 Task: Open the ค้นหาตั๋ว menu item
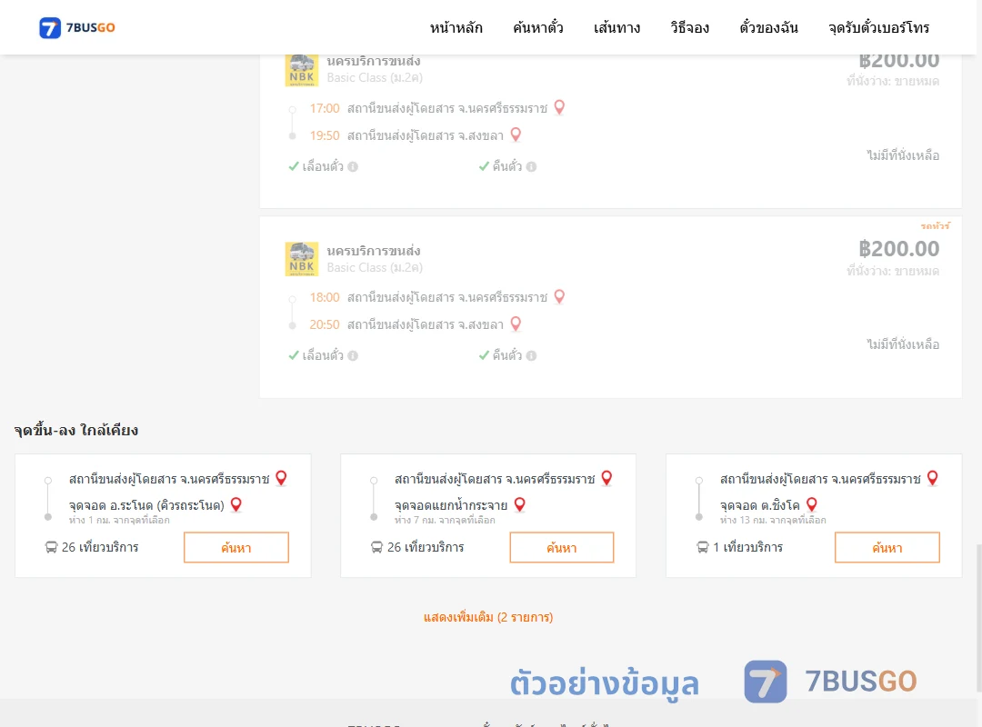pyautogui.click(x=538, y=27)
